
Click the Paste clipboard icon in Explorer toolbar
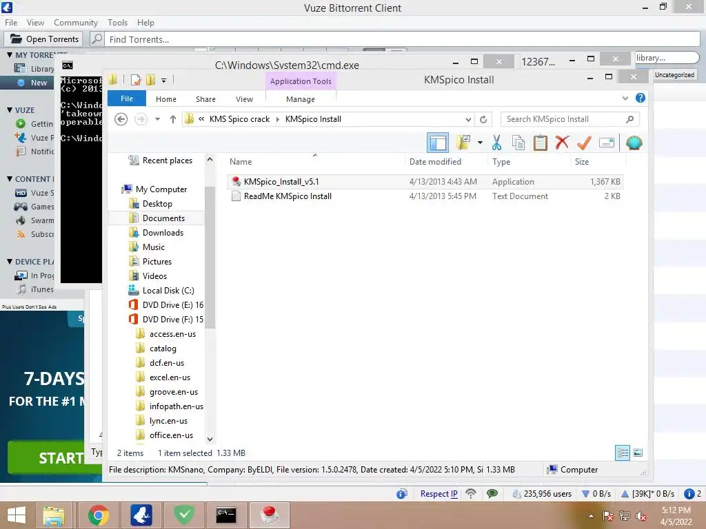tap(540, 143)
